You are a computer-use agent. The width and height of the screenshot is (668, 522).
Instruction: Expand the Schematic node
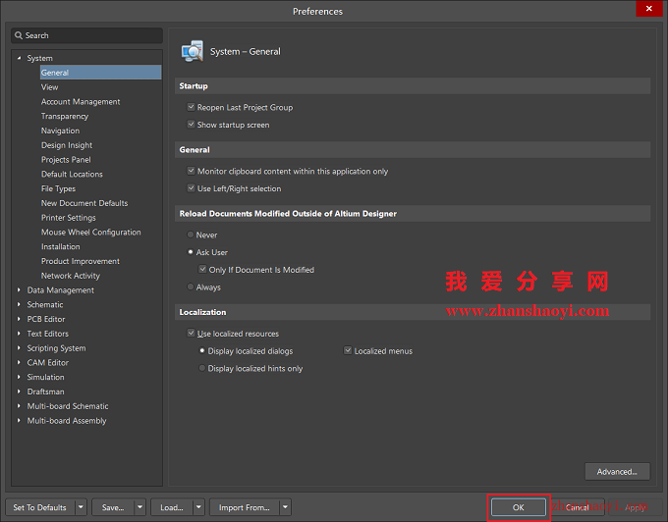pyautogui.click(x=19, y=304)
